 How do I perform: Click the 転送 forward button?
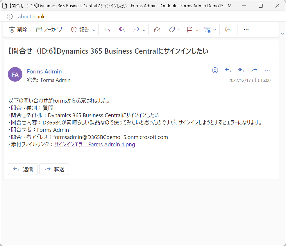point(54,169)
